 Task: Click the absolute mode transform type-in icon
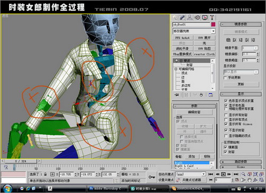pyautogui.click(x=52, y=174)
